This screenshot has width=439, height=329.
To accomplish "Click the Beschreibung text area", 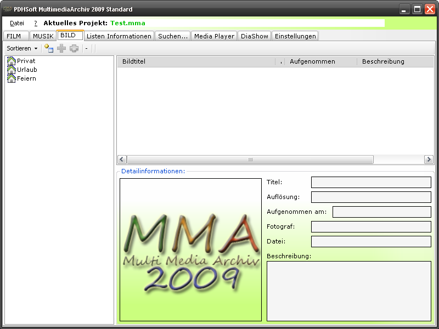I will 349,291.
